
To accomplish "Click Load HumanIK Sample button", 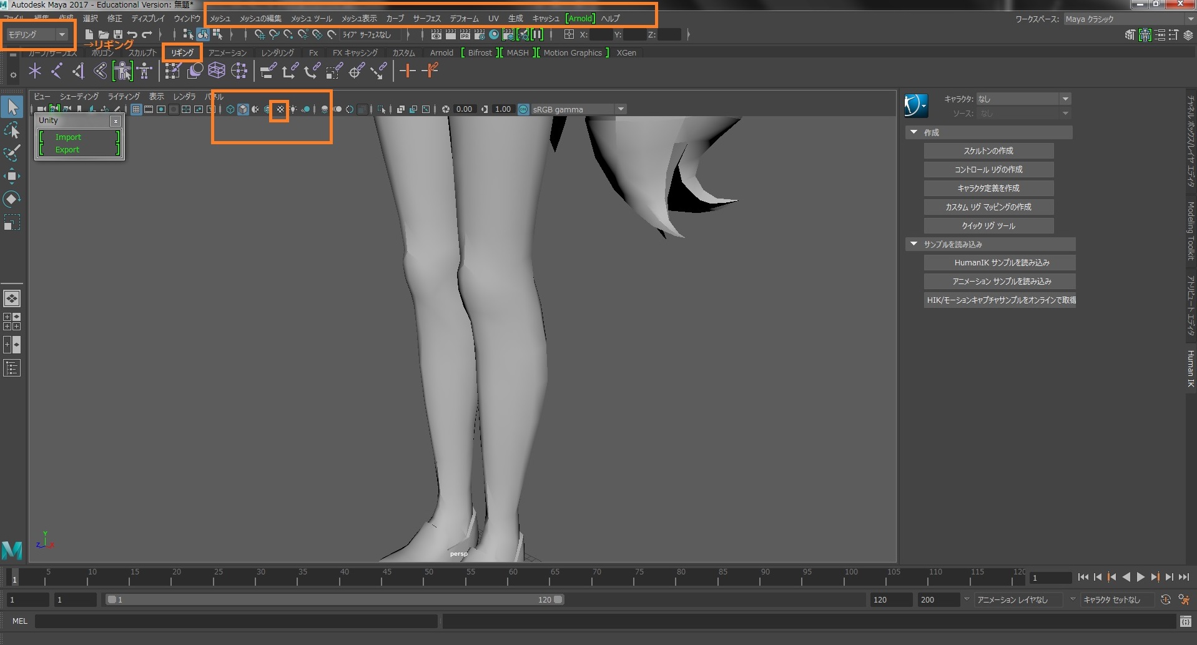I will pos(1000,263).
